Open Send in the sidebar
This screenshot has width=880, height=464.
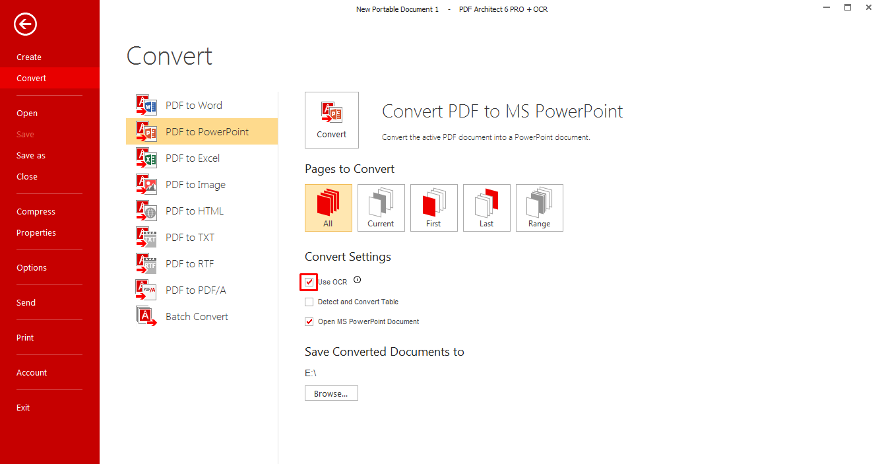[x=26, y=303]
